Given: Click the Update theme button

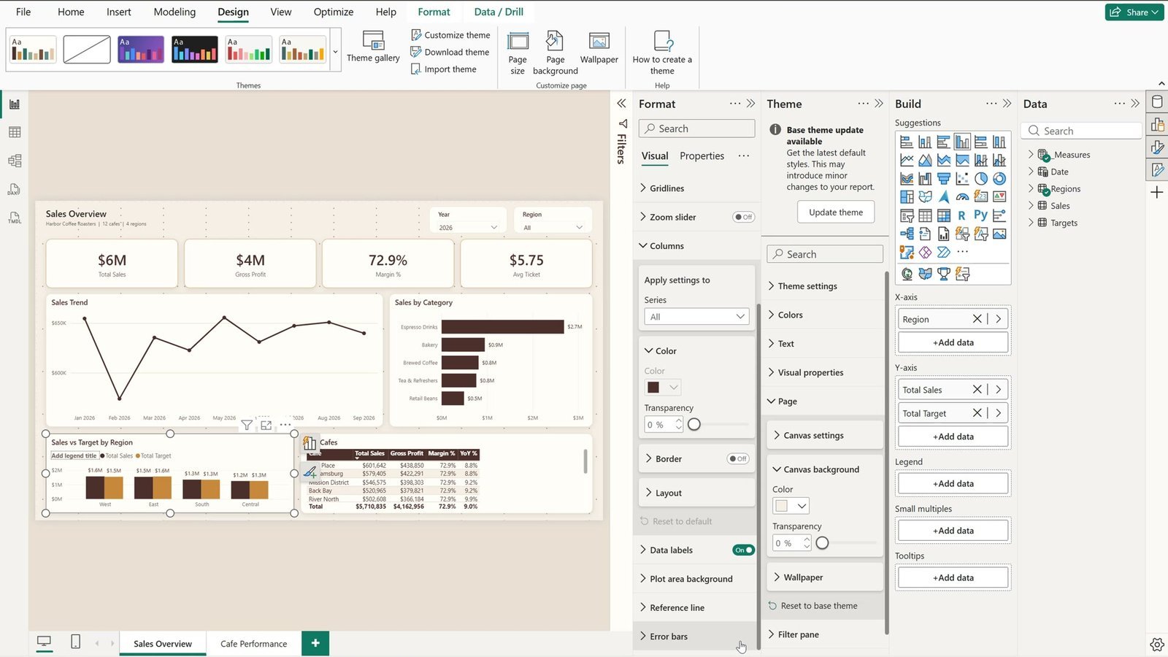Looking at the screenshot, I should click(x=836, y=212).
